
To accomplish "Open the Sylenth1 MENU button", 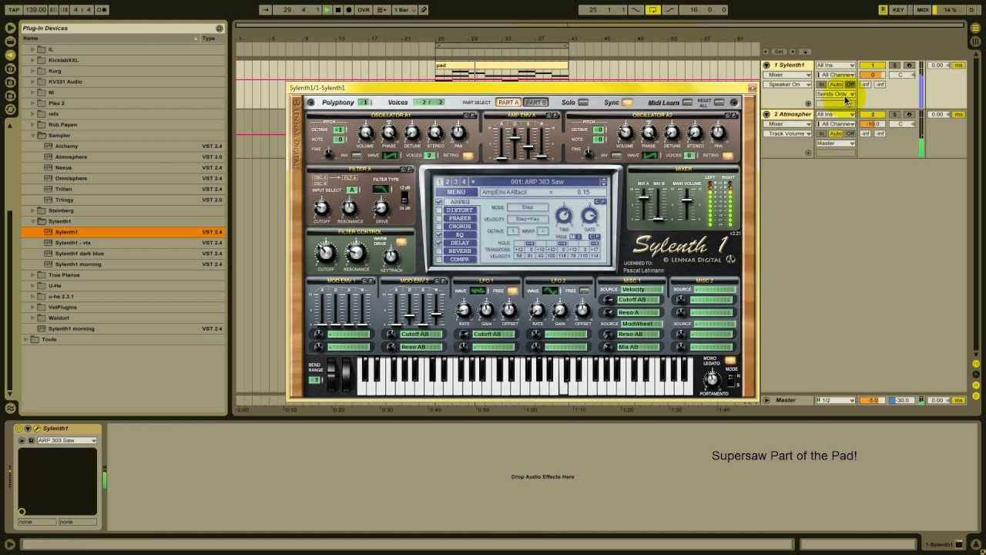I will 456,192.
